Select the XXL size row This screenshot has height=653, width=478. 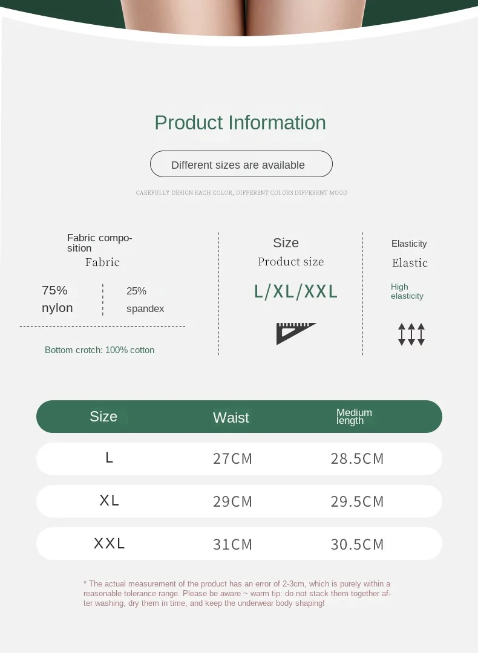tap(239, 544)
